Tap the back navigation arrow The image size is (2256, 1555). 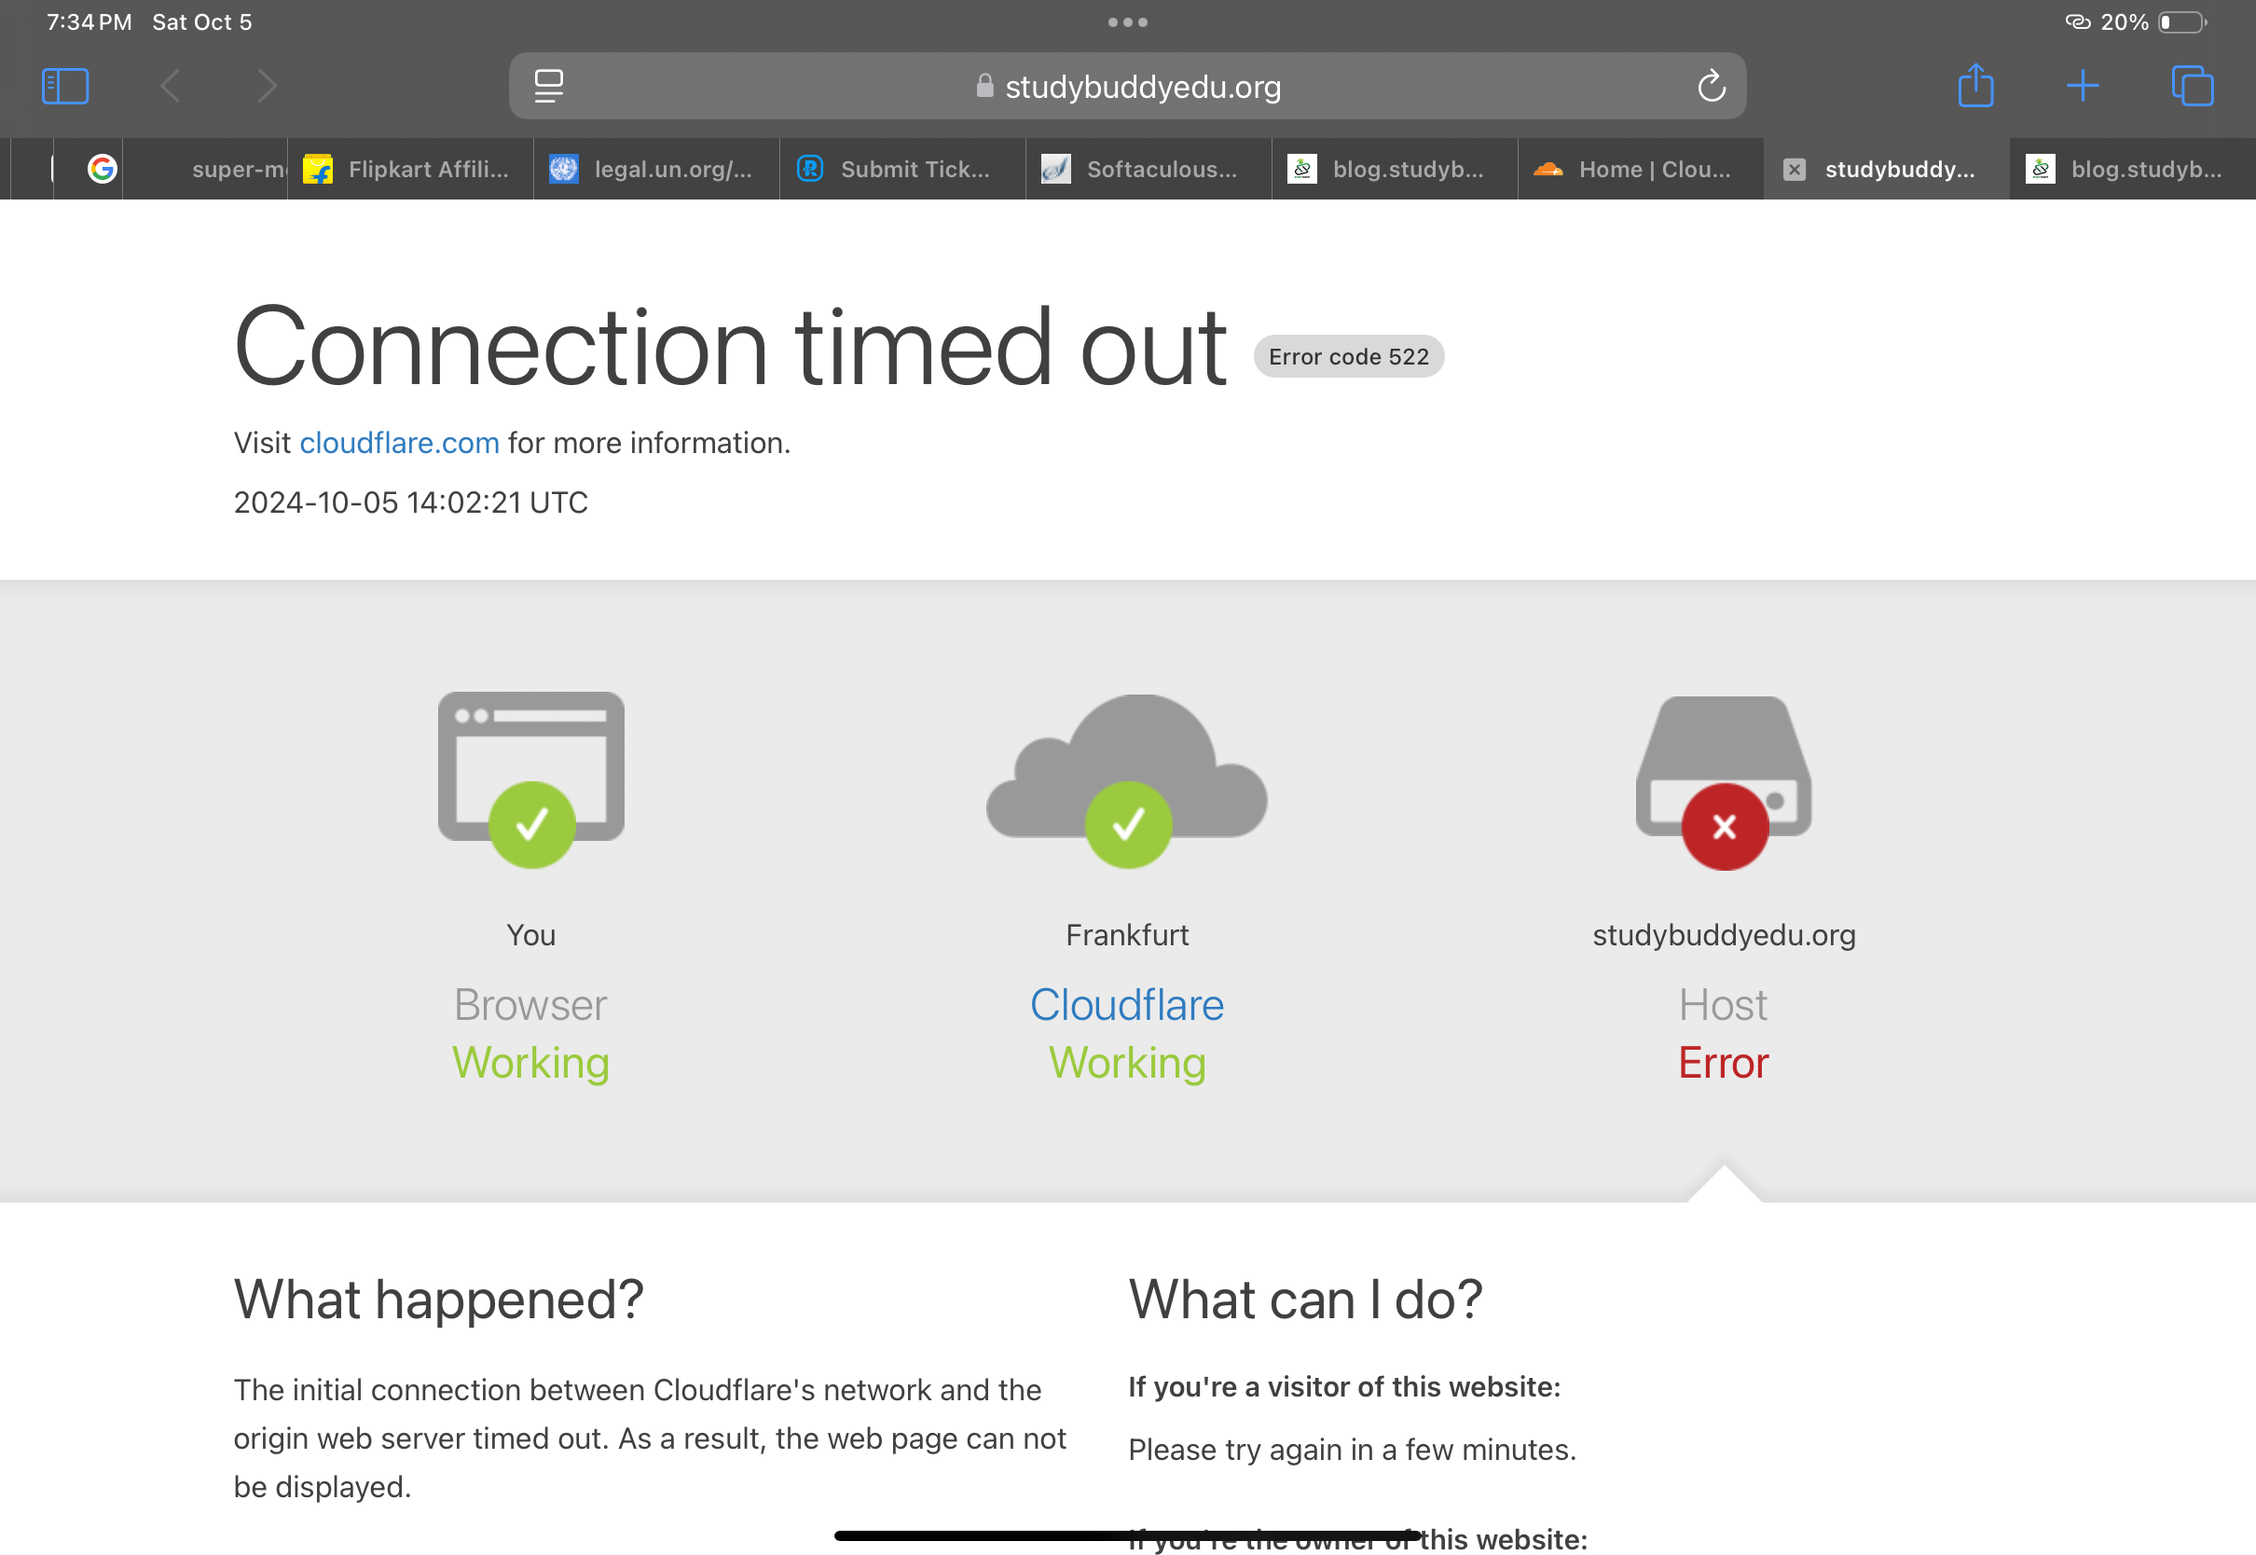[x=171, y=86]
